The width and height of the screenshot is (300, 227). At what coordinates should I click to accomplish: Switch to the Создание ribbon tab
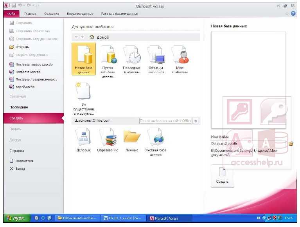tap(52, 14)
